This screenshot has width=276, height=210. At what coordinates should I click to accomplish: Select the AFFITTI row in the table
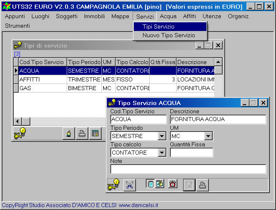43,79
